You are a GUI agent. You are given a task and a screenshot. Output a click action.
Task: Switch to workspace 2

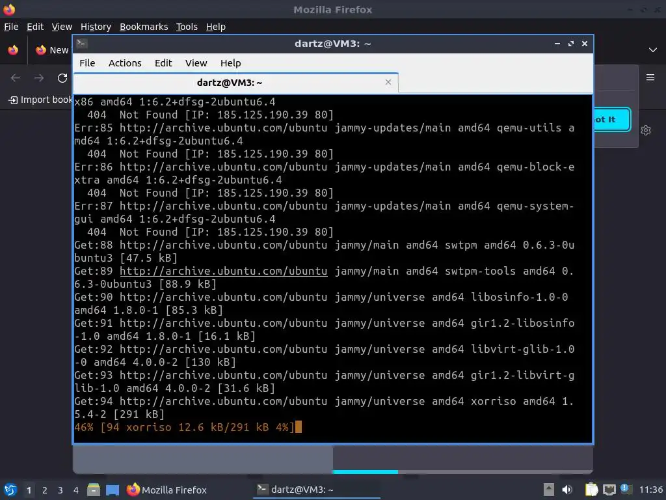tap(45, 490)
